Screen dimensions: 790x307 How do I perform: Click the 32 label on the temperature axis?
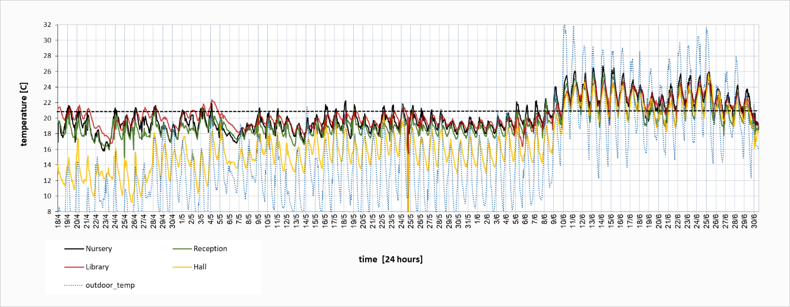tap(47, 25)
